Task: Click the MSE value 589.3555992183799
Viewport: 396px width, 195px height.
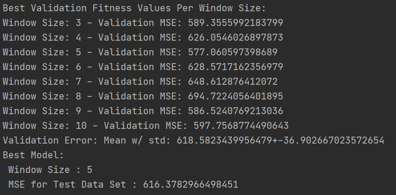Action: 235,23
